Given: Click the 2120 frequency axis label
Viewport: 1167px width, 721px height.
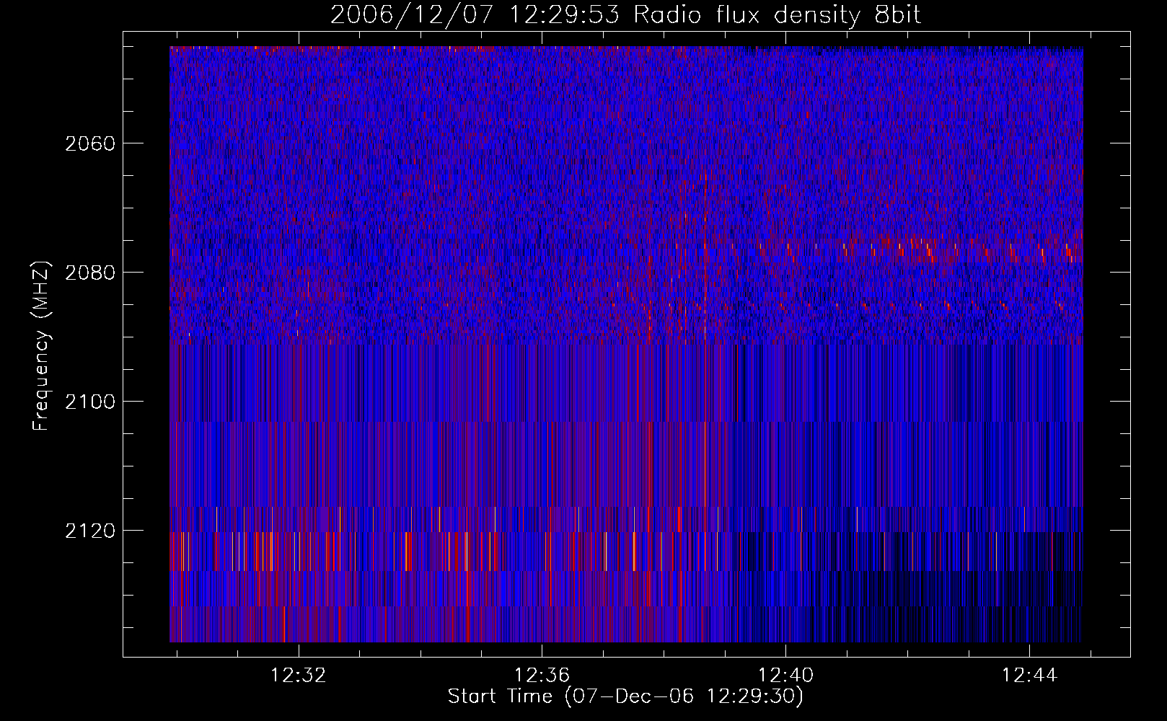Looking at the screenshot, I should 90,531.
